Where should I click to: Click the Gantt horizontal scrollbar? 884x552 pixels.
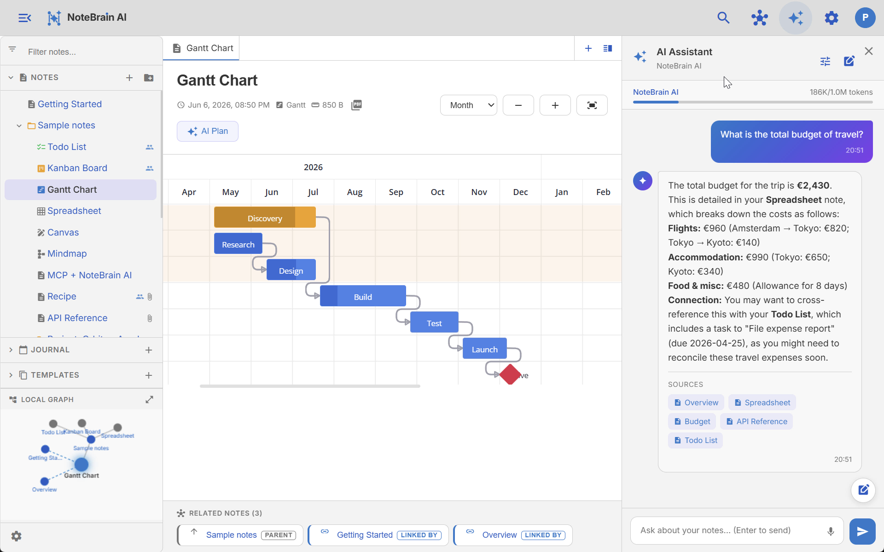click(310, 386)
